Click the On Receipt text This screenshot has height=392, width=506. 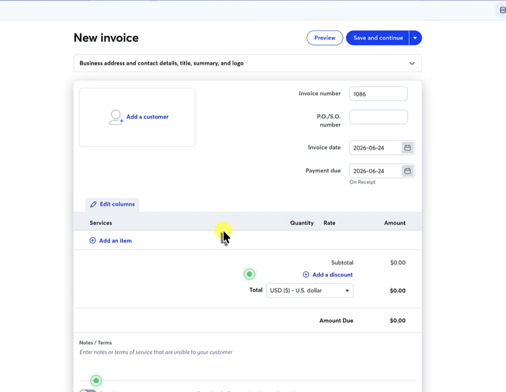pyautogui.click(x=362, y=182)
